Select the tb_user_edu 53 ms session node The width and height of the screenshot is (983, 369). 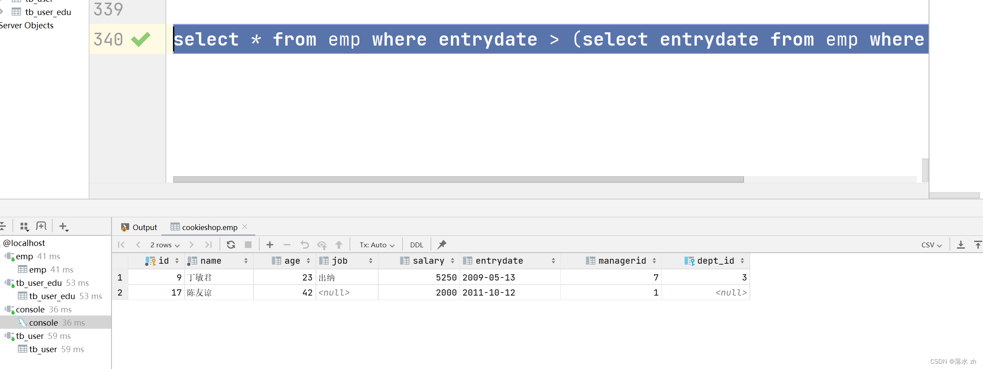pos(47,283)
